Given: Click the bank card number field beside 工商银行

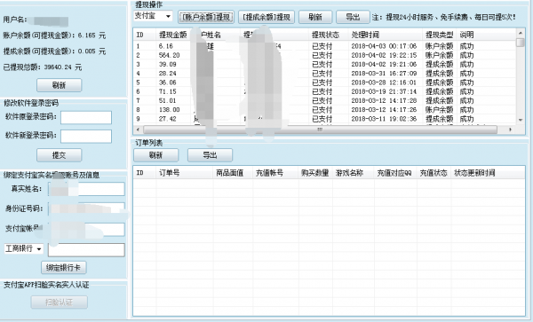Looking at the screenshot, I should [86, 250].
